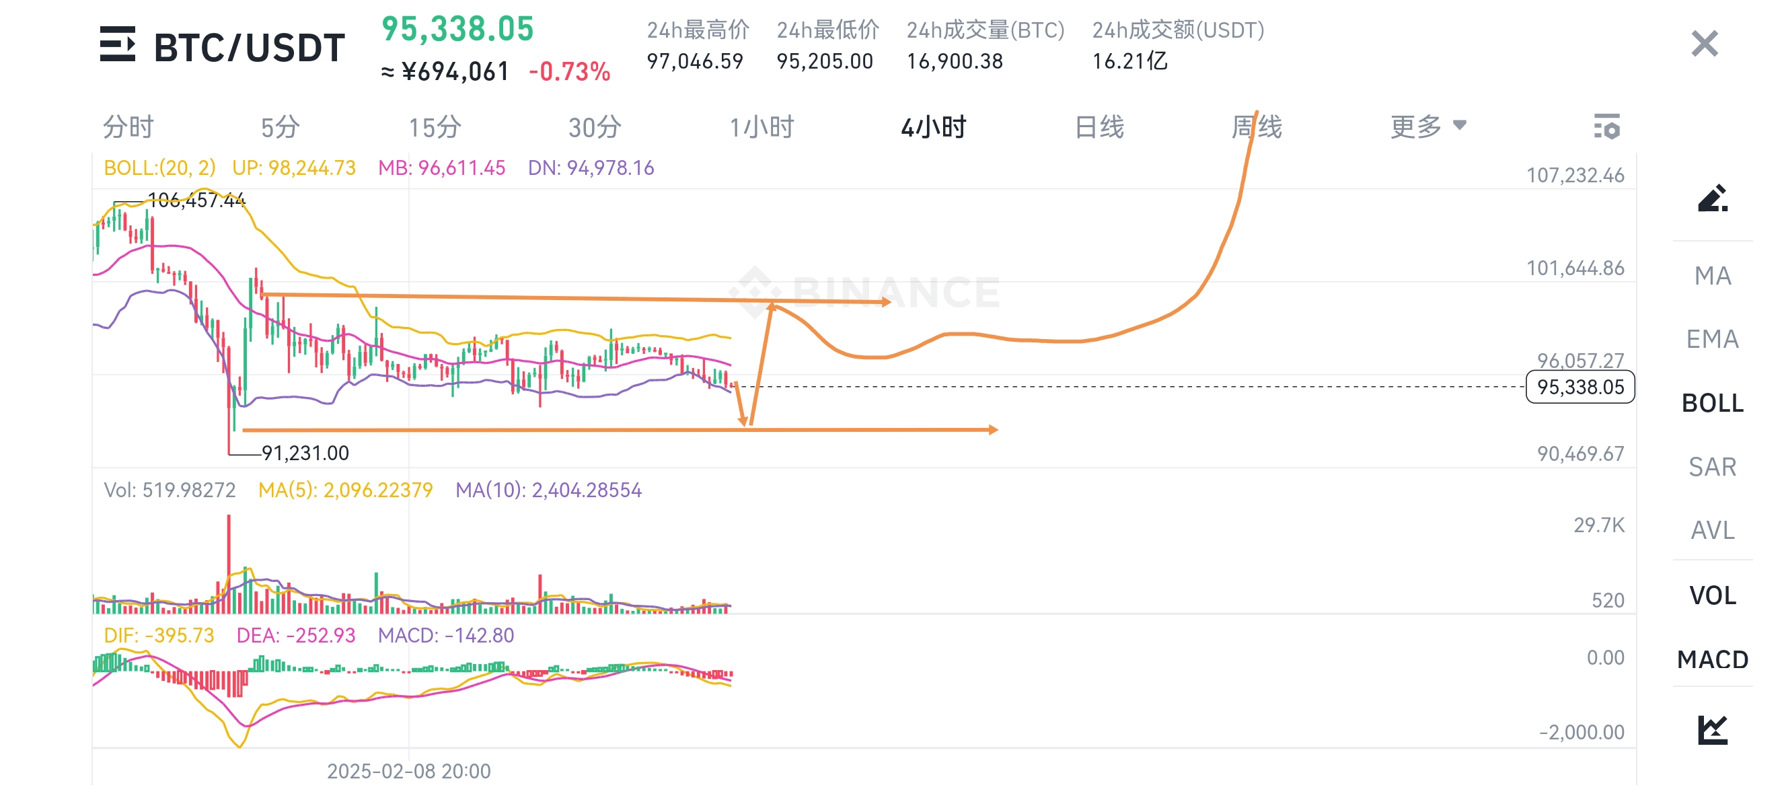Enable the AVL indicator
Image resolution: width=1784 pixels, height=806 pixels.
[1712, 530]
